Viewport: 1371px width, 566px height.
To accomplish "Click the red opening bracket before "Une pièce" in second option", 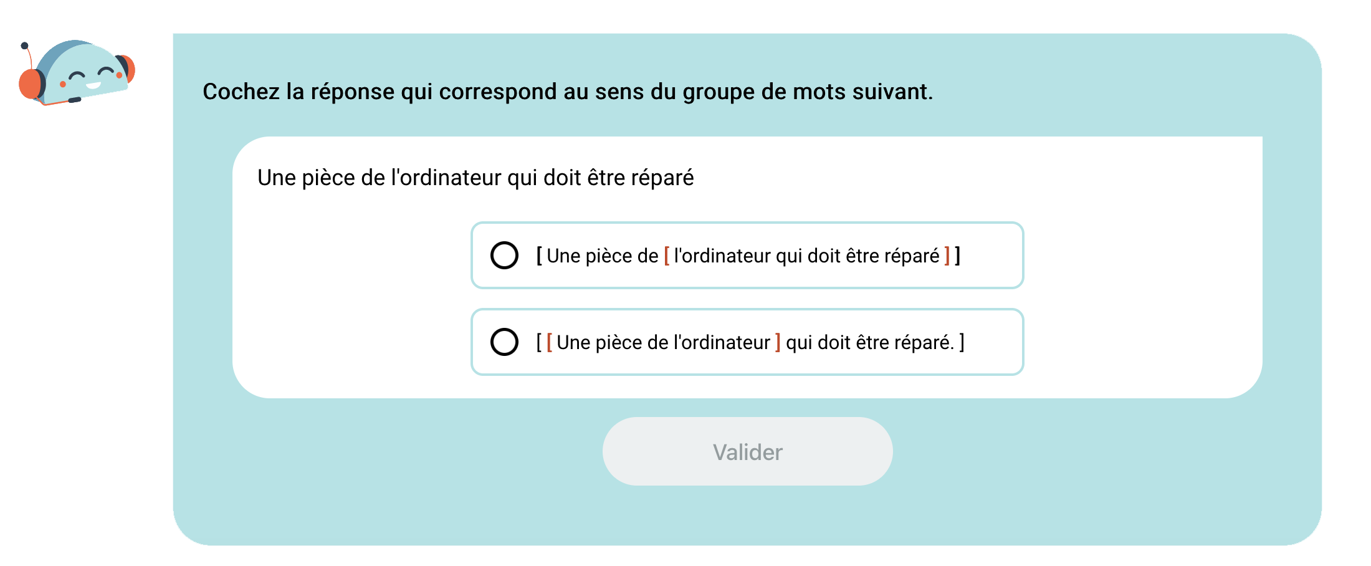I will (549, 342).
